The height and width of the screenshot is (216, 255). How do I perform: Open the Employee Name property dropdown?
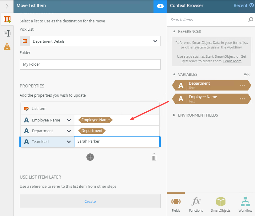point(69,120)
